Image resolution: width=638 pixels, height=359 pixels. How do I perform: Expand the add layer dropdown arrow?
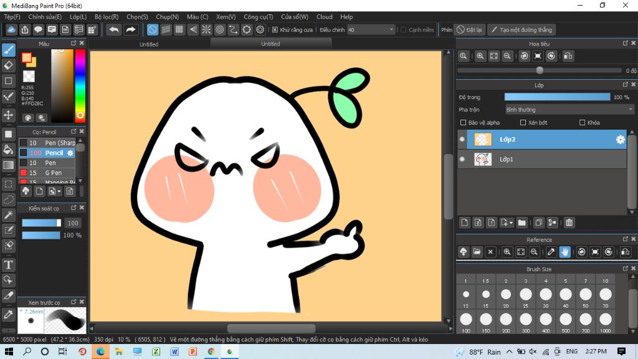(x=511, y=223)
